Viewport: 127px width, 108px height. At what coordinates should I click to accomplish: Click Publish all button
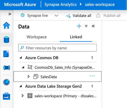(x=108, y=16)
